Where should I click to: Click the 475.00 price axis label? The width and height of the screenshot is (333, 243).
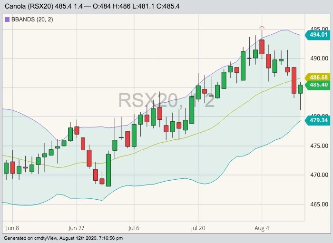pyautogui.click(x=319, y=146)
